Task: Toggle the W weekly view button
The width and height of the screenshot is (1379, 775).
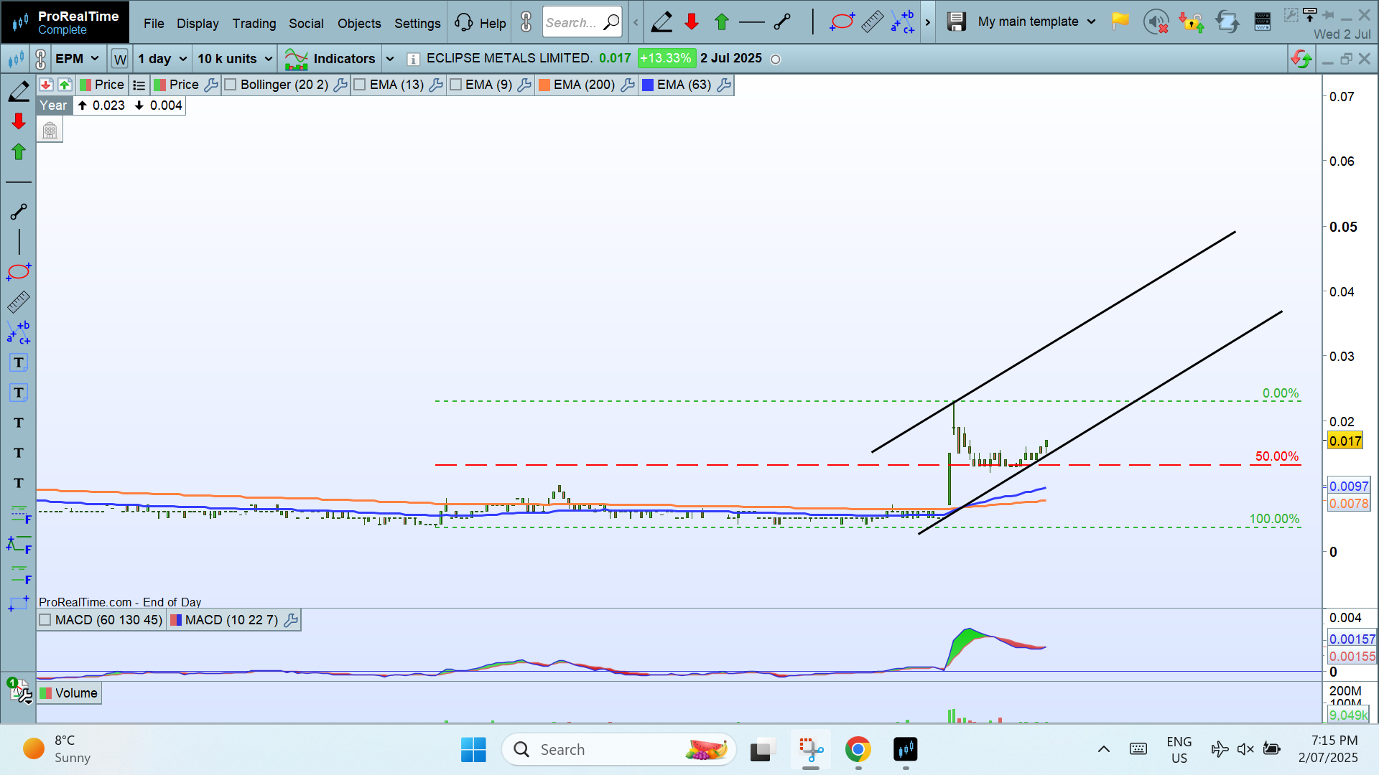Action: point(120,59)
